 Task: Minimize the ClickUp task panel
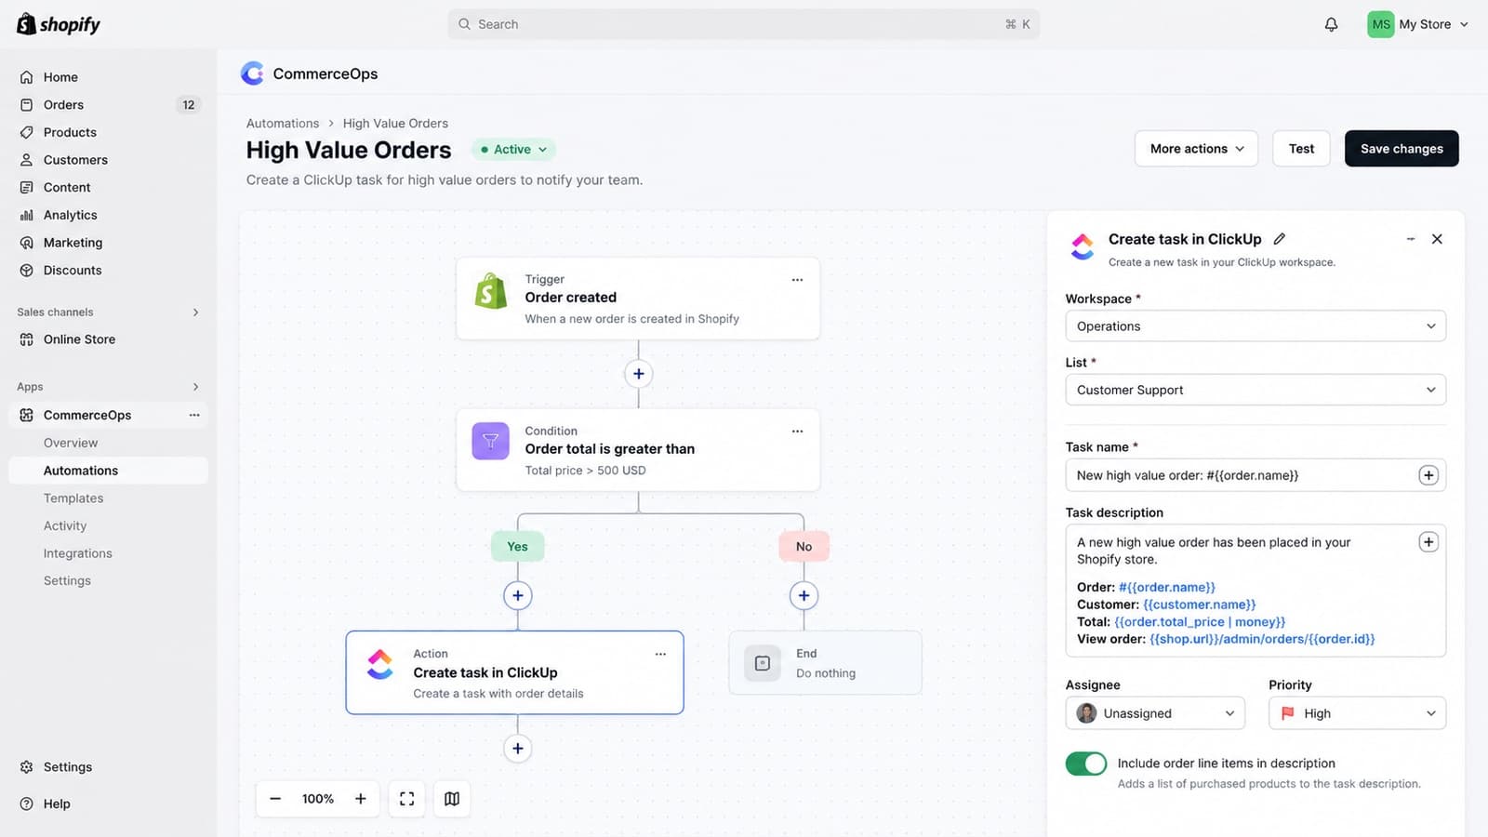pos(1411,239)
